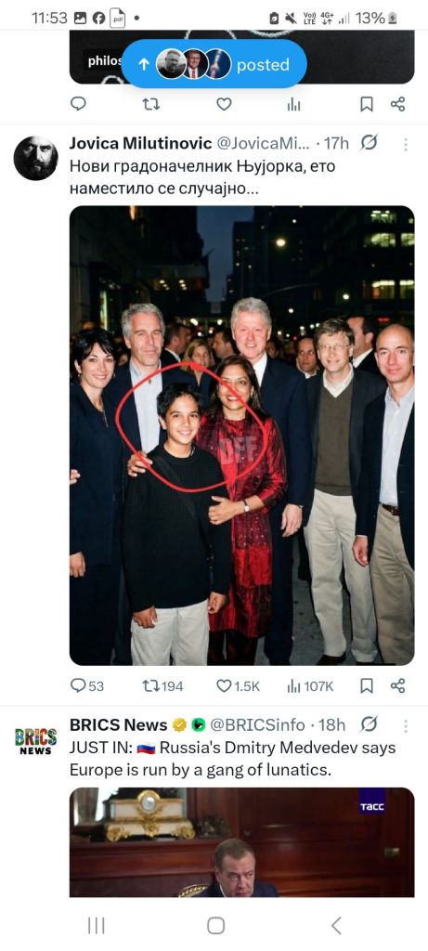Open the @BRICSinfo handle link
Screen dimensions: 428x951
(257, 724)
